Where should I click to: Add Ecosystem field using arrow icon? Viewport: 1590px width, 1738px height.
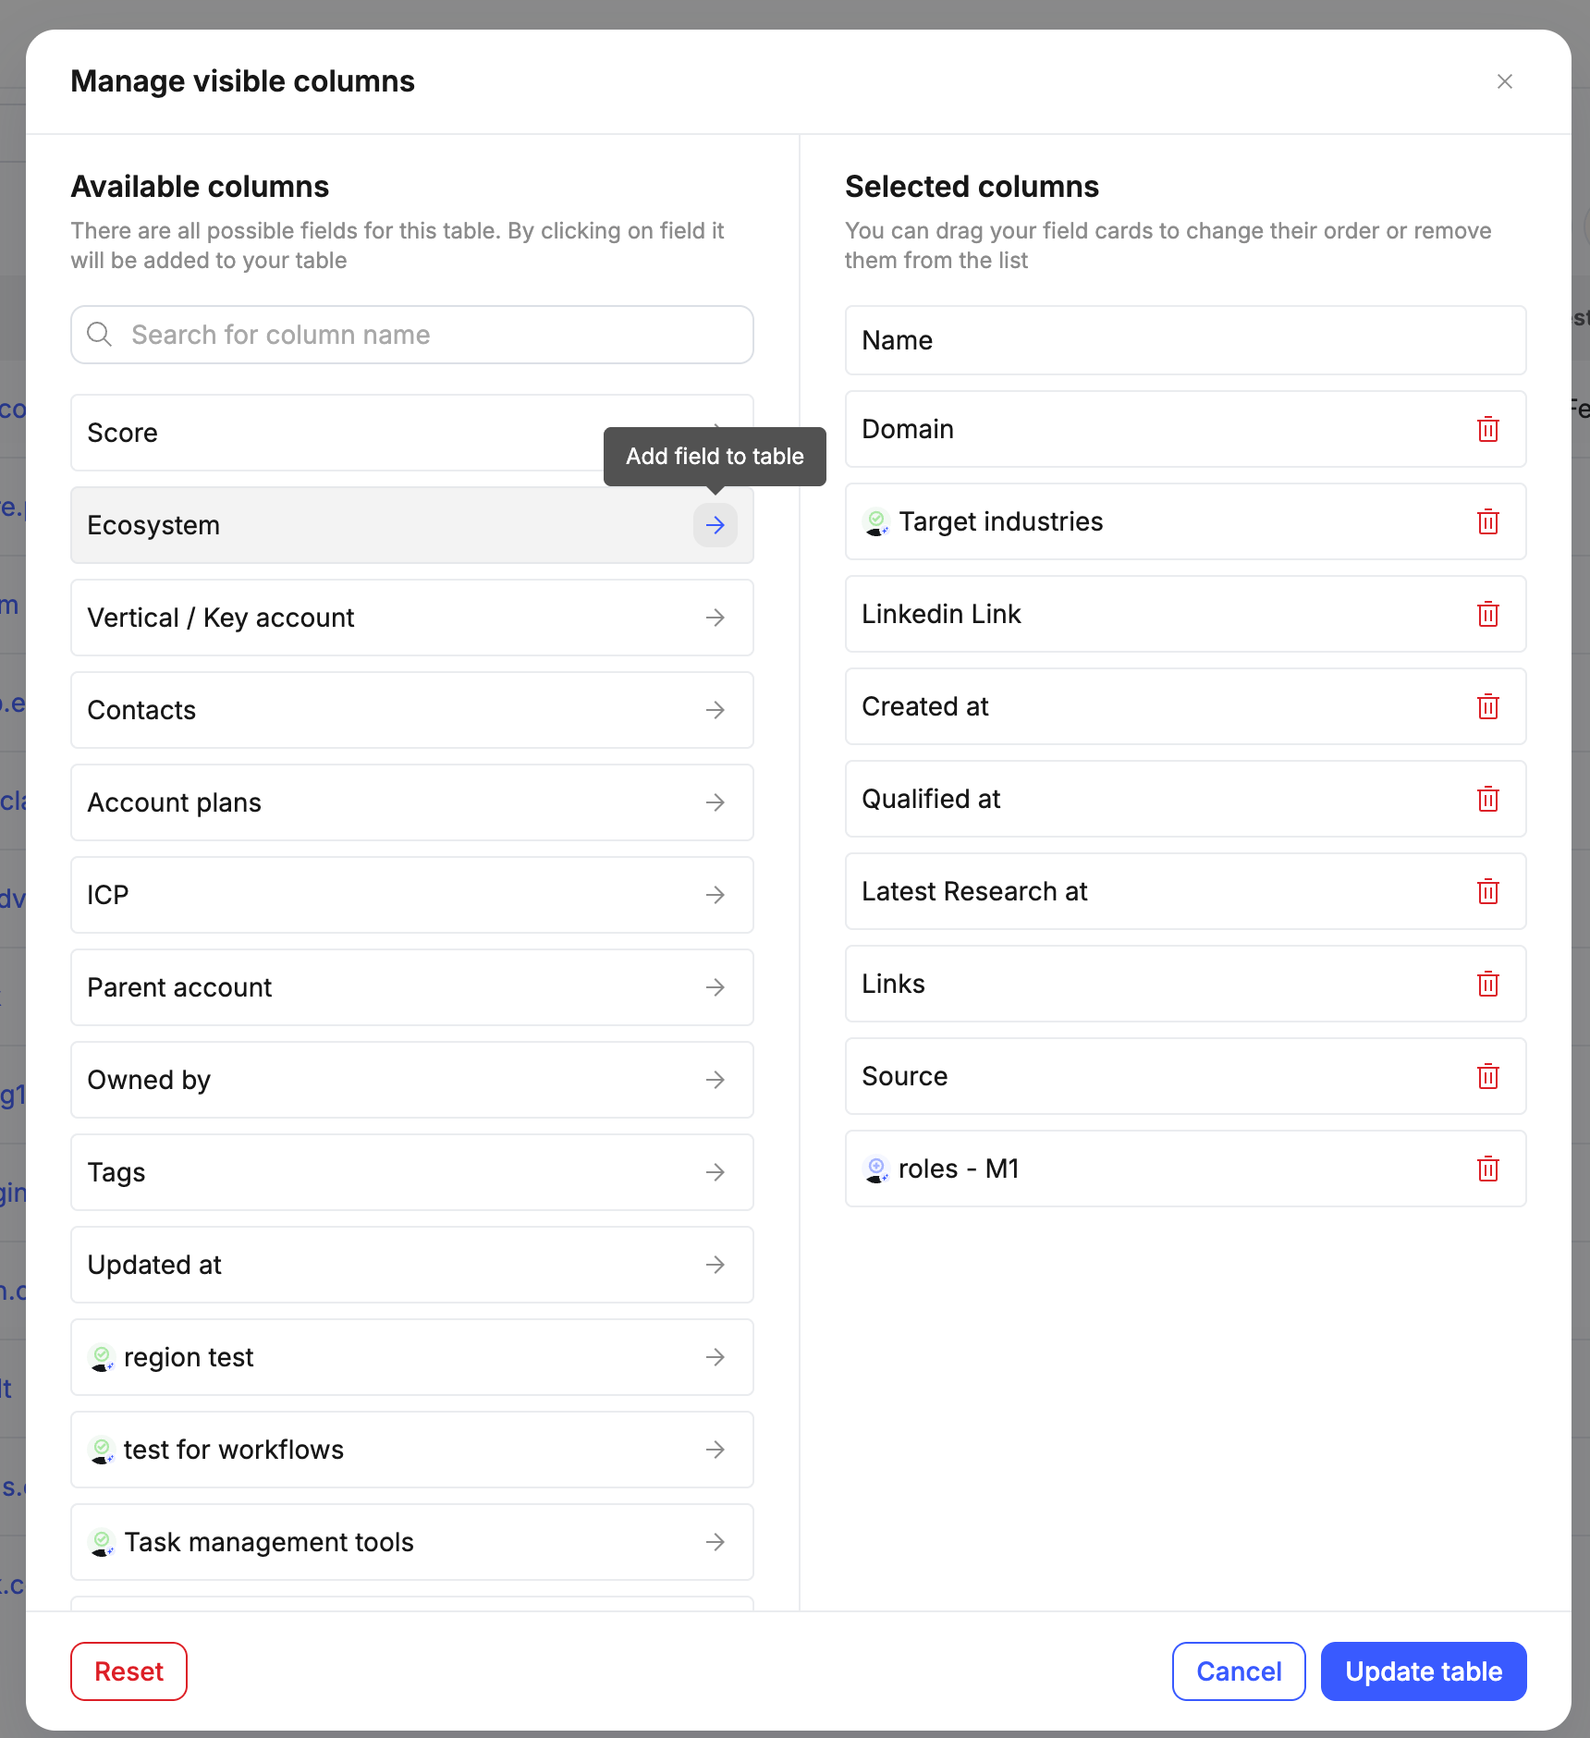pos(715,525)
